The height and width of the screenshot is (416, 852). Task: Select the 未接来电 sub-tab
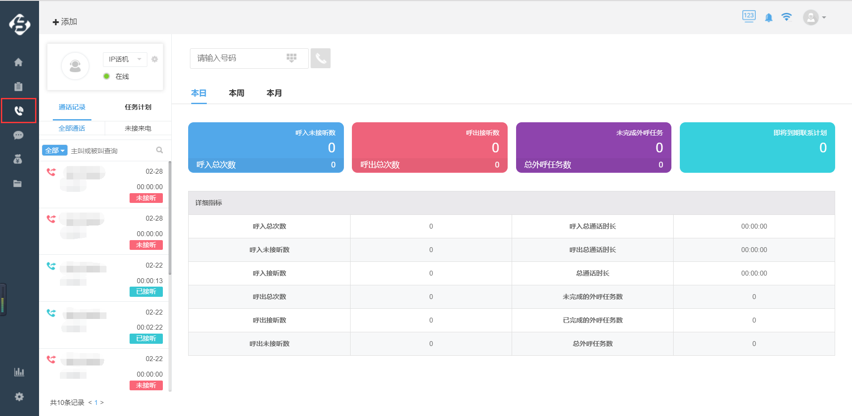(x=138, y=128)
